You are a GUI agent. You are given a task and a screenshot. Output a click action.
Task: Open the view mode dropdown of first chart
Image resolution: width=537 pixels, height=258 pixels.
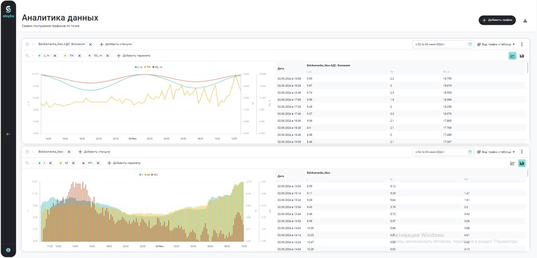point(496,45)
